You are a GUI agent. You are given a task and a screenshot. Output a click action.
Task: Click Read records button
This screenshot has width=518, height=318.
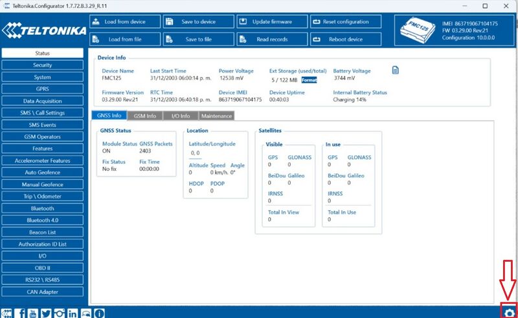pyautogui.click(x=272, y=39)
